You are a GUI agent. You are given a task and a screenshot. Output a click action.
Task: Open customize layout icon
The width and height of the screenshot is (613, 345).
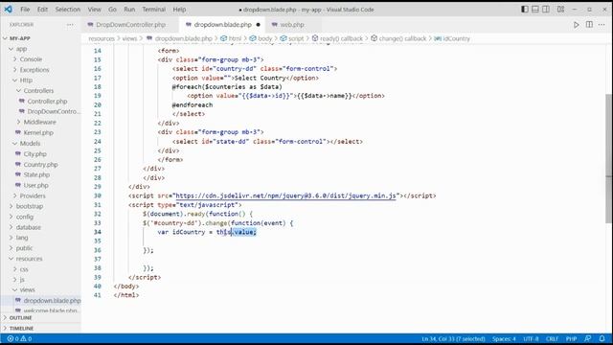[x=560, y=9]
